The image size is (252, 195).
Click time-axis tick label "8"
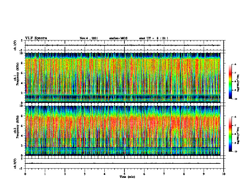[184, 174]
